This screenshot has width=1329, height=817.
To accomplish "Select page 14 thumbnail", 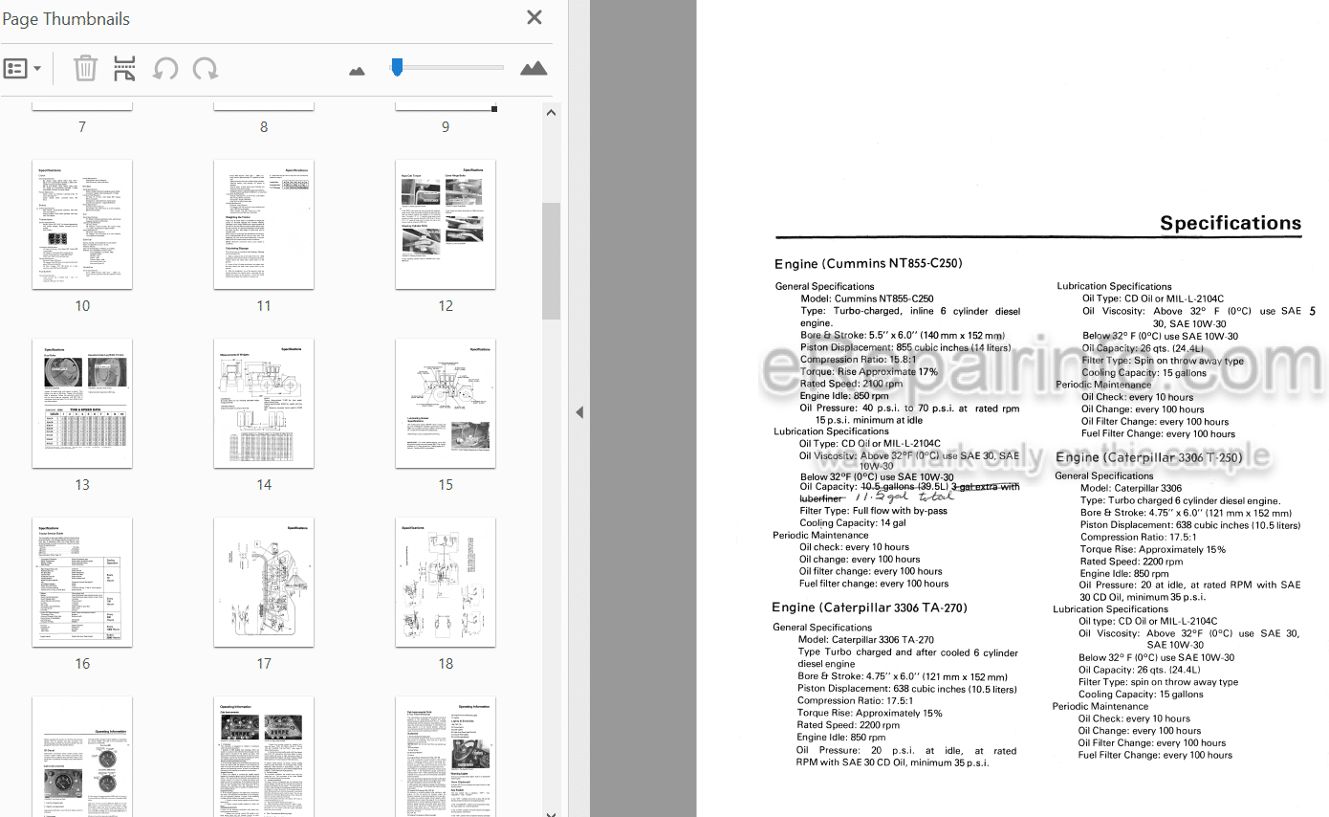I will click(264, 403).
